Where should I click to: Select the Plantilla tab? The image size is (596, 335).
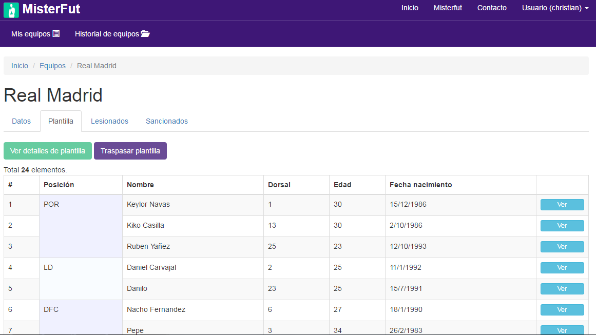(61, 121)
